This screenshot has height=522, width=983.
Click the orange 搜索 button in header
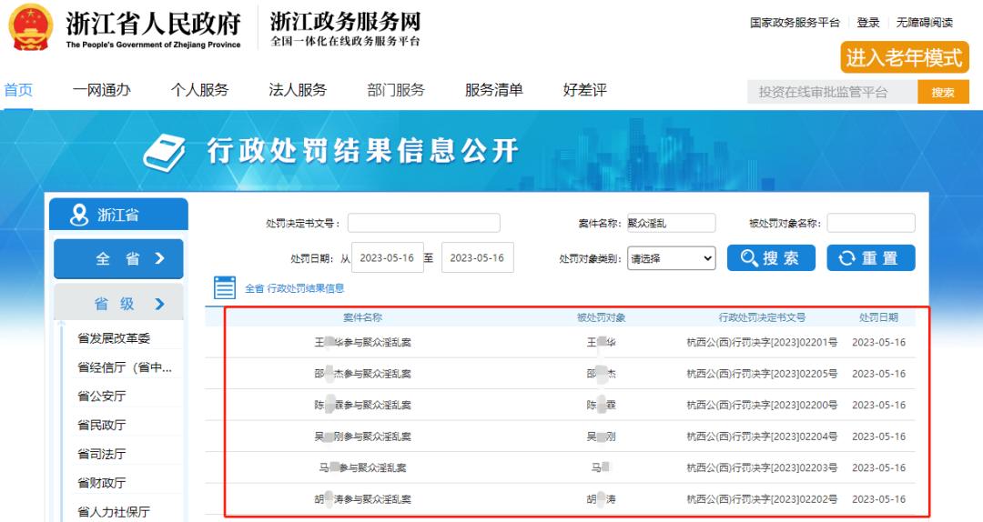(x=943, y=92)
